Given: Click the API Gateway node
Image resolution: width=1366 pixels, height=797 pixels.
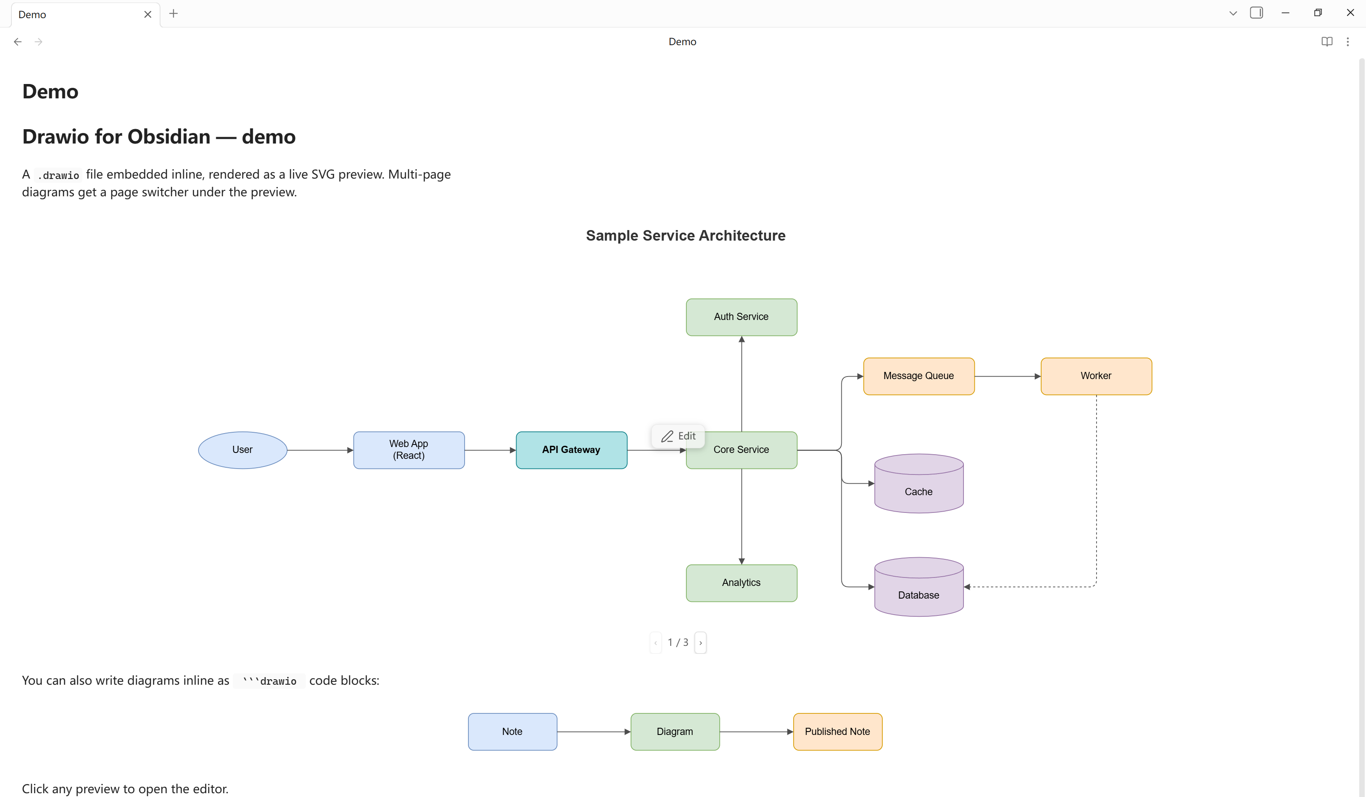Looking at the screenshot, I should [x=571, y=450].
